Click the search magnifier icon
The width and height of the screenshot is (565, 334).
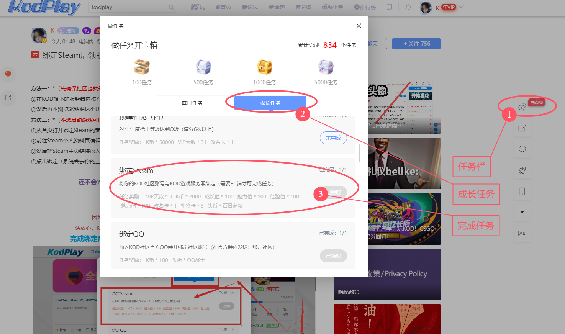171,7
